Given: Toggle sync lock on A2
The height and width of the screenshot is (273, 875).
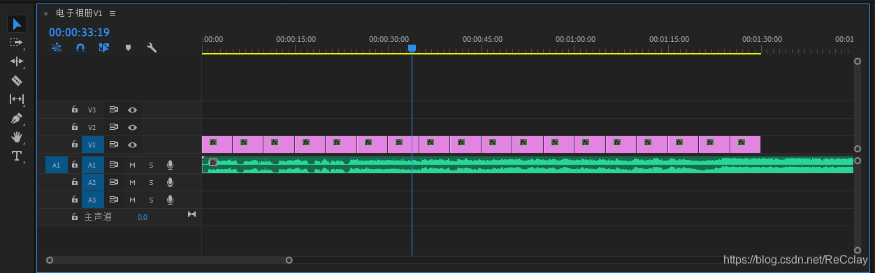Looking at the screenshot, I should (113, 182).
